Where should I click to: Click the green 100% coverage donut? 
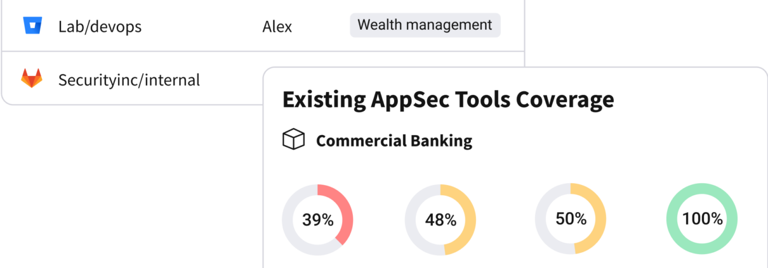click(702, 219)
